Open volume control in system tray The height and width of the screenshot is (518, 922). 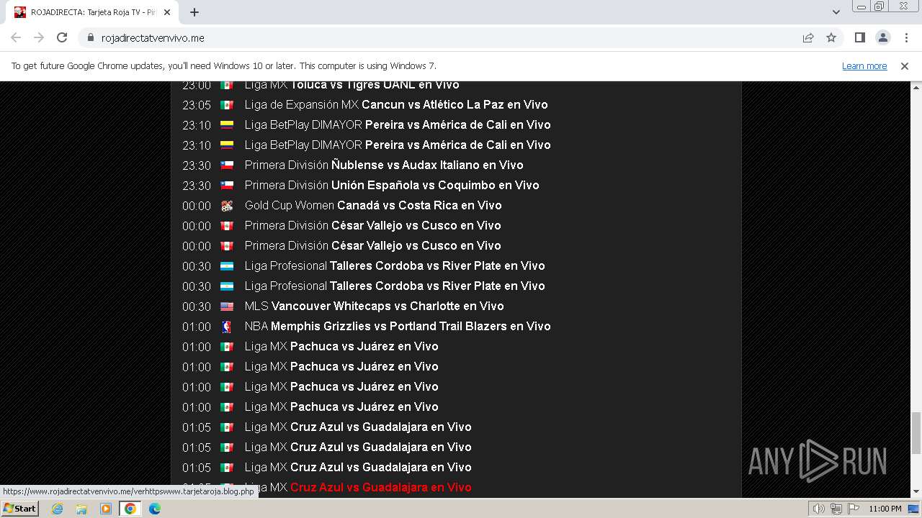pos(819,509)
